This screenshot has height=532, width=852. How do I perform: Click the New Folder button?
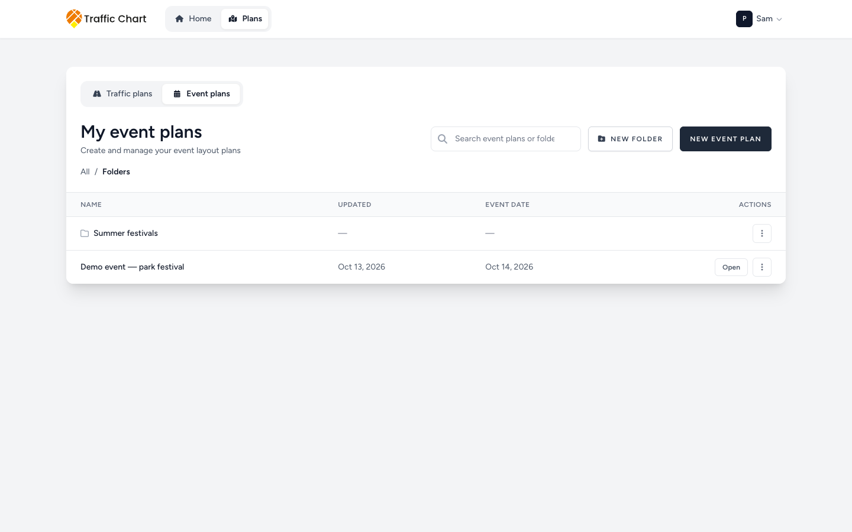pyautogui.click(x=630, y=139)
